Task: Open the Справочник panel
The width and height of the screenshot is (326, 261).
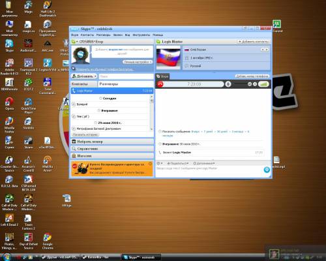Action: tap(112, 149)
